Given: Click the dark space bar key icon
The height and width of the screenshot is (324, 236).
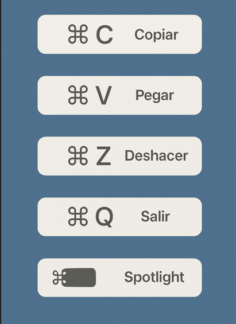Looking at the screenshot, I should pyautogui.click(x=79, y=278).
